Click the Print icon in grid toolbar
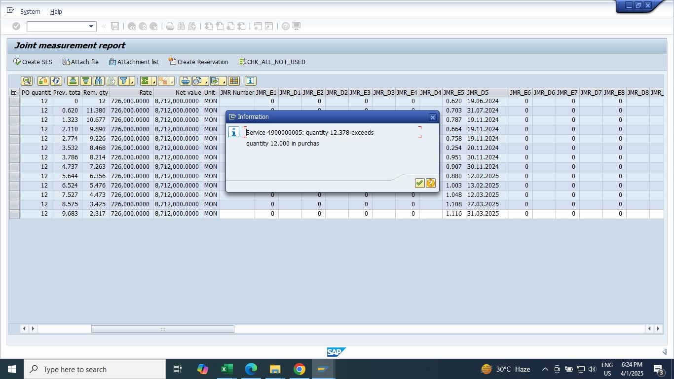This screenshot has width=674, height=379. [x=185, y=81]
